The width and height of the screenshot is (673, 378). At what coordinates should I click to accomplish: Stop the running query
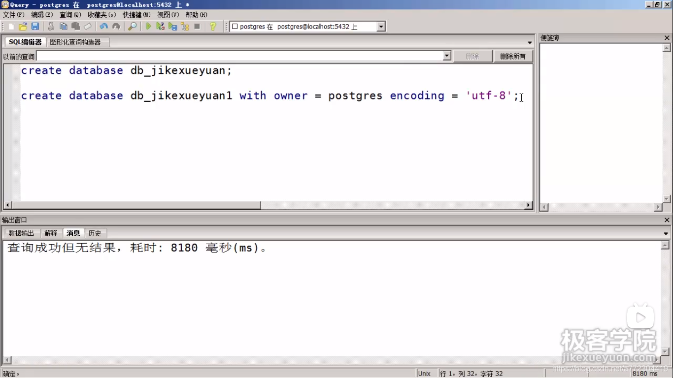(197, 27)
